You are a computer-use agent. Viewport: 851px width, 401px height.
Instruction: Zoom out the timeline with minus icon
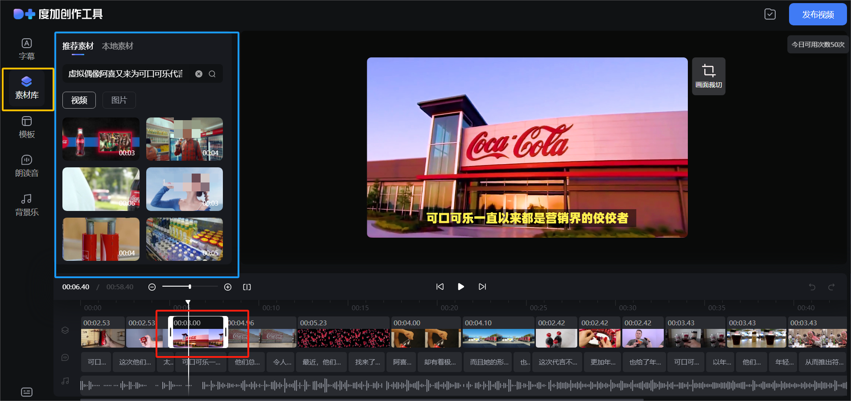(152, 287)
